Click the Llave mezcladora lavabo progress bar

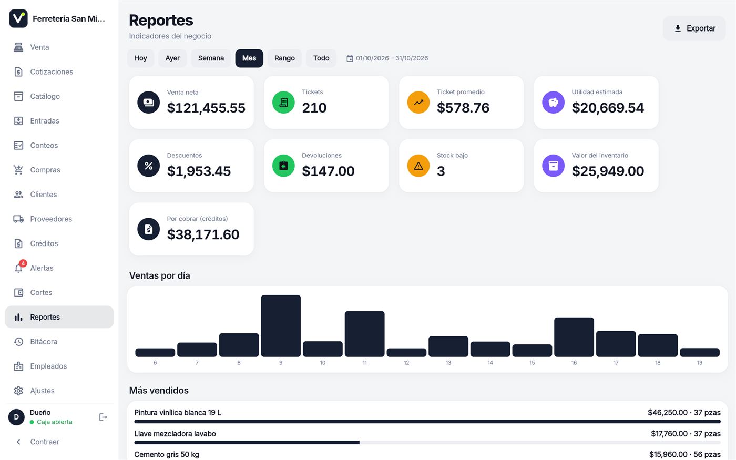[427, 443]
